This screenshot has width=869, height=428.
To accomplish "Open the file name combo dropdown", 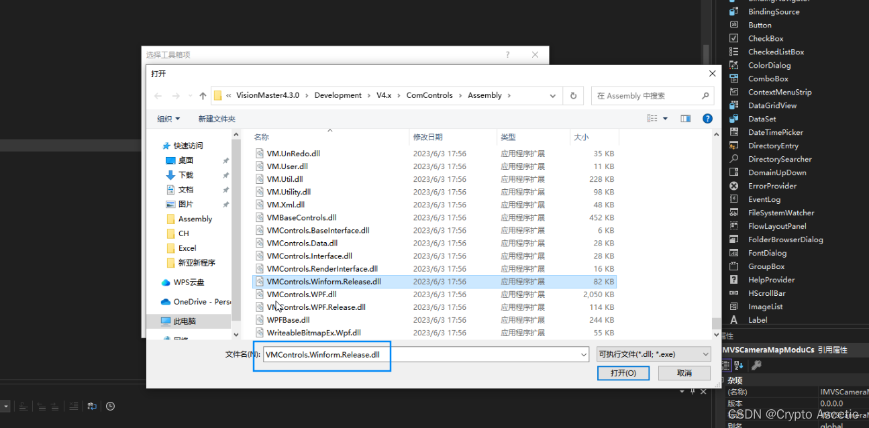I will tap(582, 354).
